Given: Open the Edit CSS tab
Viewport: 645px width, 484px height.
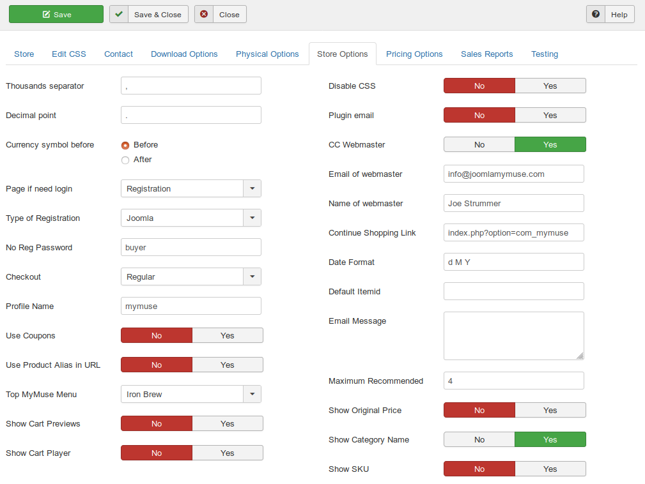Looking at the screenshot, I should click(69, 54).
